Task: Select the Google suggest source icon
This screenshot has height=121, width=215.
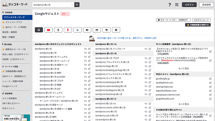Action: [x=39, y=30]
